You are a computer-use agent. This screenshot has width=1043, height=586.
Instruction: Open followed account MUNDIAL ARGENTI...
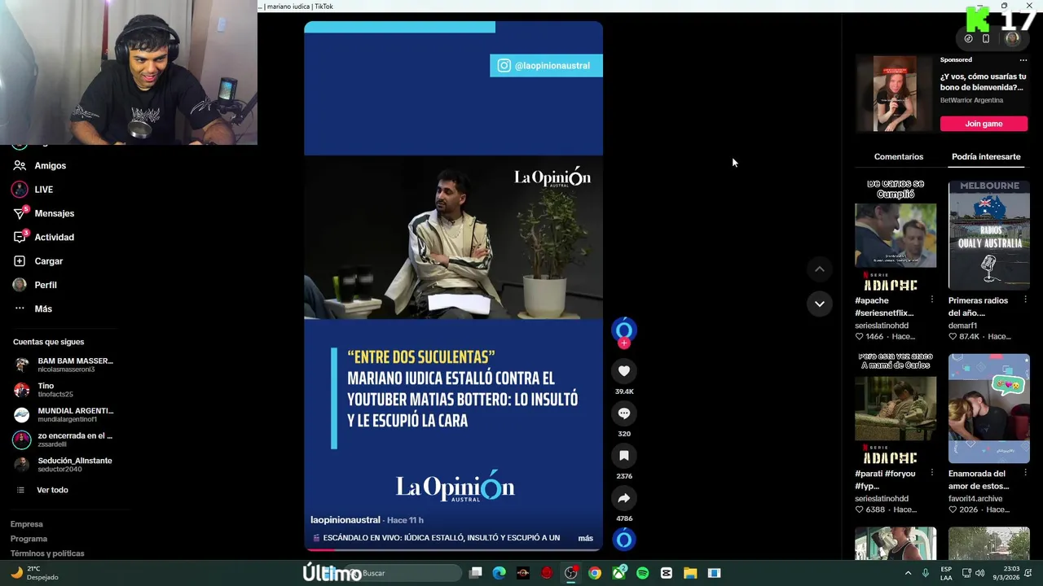[x=64, y=414]
